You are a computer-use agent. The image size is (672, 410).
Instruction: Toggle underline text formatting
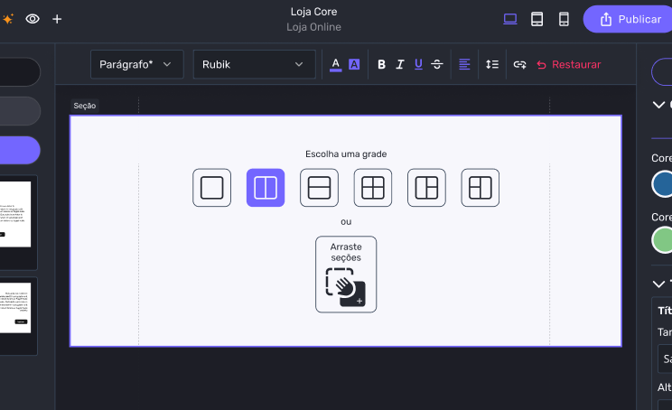coord(418,64)
